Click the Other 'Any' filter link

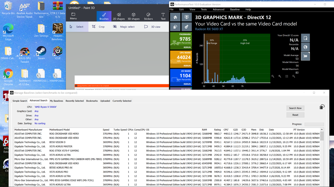point(36,119)
